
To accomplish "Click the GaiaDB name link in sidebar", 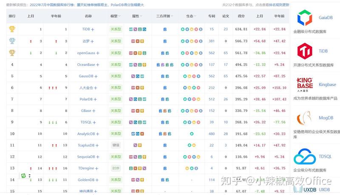I will click(x=326, y=18).
